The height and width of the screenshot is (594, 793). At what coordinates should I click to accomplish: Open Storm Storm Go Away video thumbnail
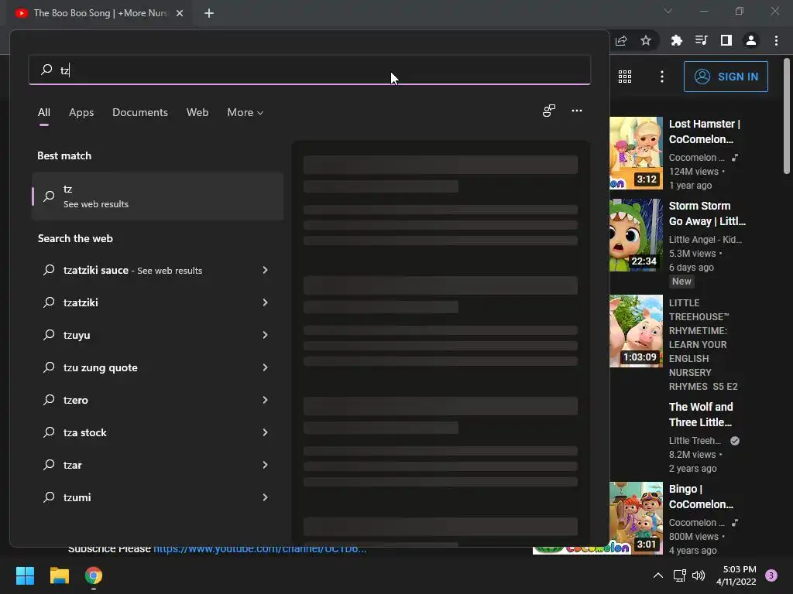click(x=637, y=235)
